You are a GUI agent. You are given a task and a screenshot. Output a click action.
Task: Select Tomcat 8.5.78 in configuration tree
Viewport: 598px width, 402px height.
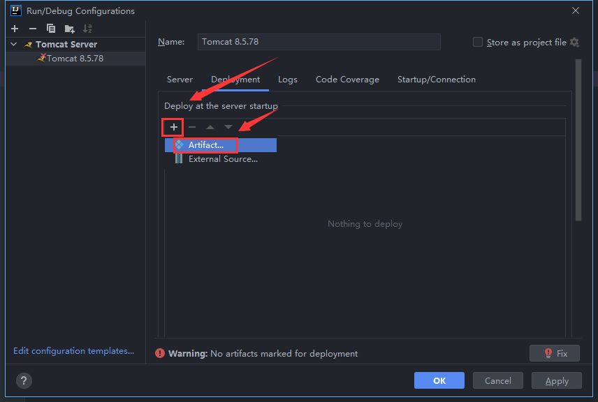75,59
